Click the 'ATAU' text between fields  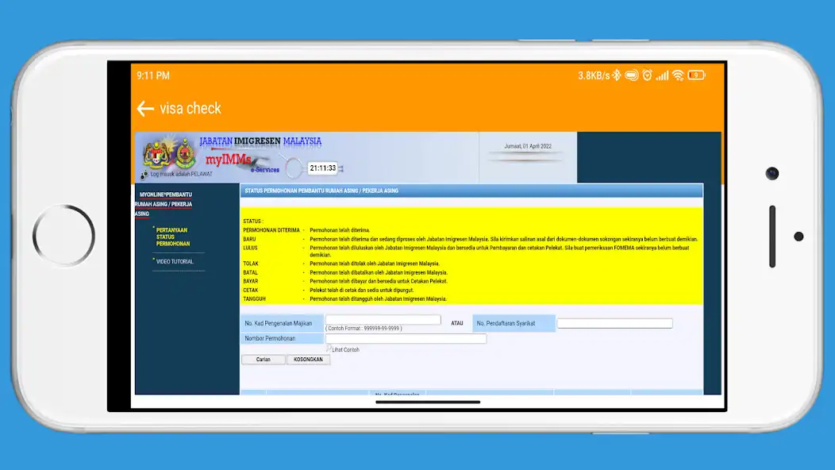(457, 323)
